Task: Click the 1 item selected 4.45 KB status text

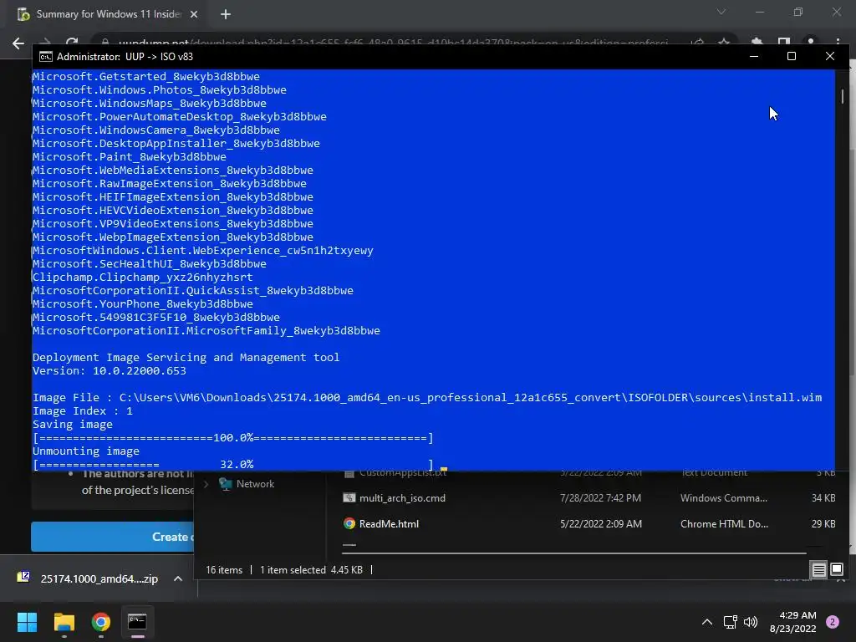Action: tap(311, 570)
